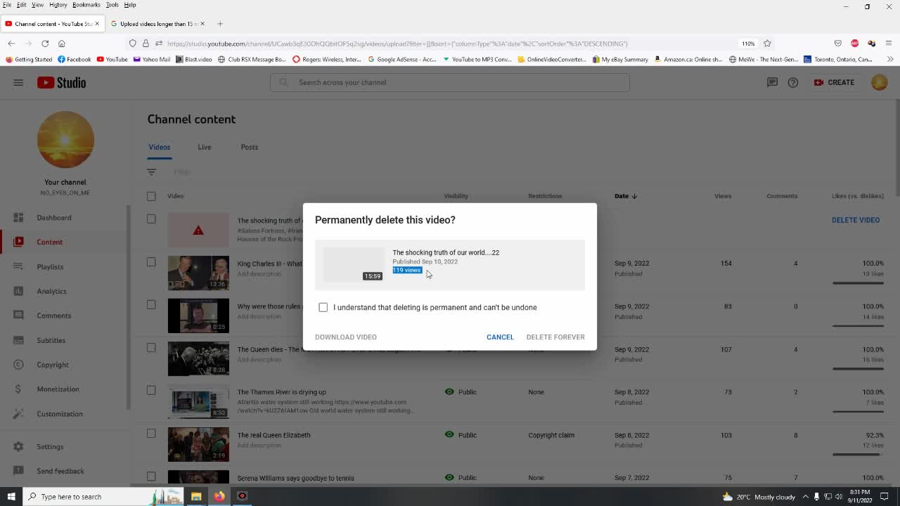Click DOWNLOAD VIDEO in dialog

(346, 337)
